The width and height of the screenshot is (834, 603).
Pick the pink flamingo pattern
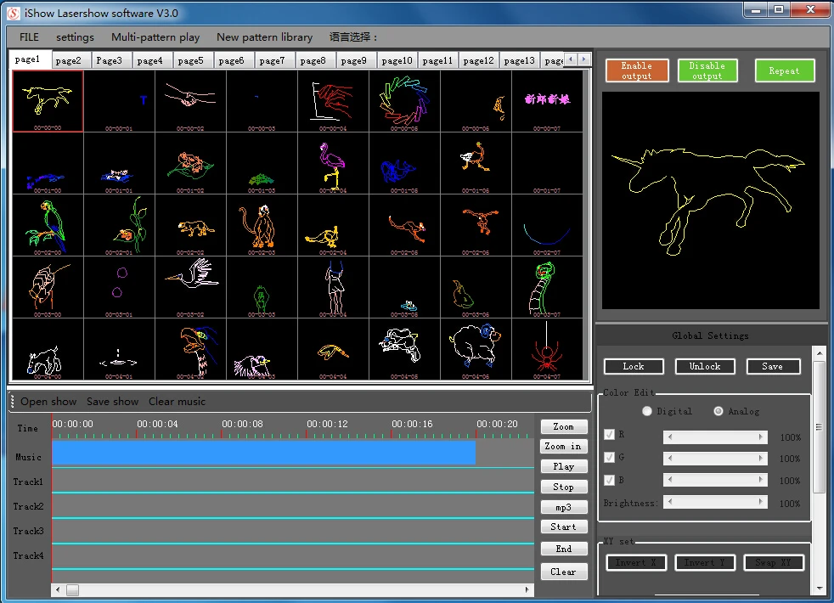coord(333,163)
